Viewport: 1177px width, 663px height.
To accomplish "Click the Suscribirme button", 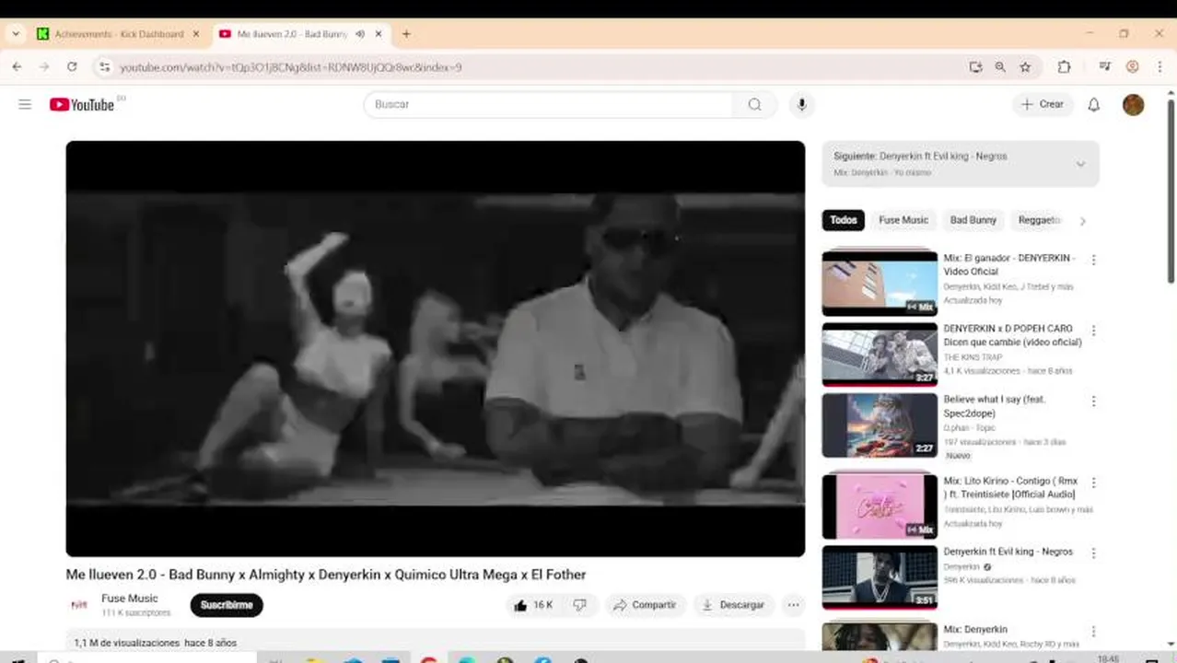I will click(x=227, y=605).
